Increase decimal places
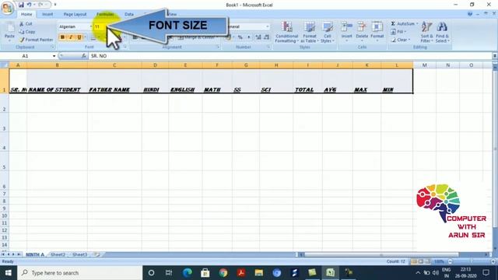498x280 pixels. pos(258,37)
